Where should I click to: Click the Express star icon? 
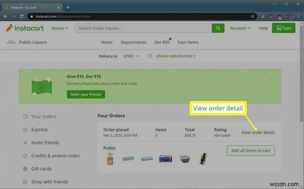pos(25,130)
